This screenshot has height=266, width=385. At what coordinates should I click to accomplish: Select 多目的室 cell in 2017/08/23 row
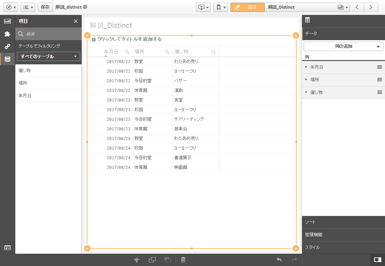153,119
